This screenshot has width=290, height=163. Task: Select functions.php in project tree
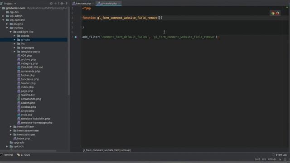point(30,79)
